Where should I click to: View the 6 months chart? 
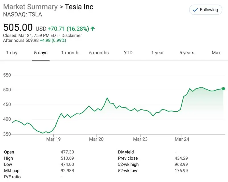tap(99, 53)
